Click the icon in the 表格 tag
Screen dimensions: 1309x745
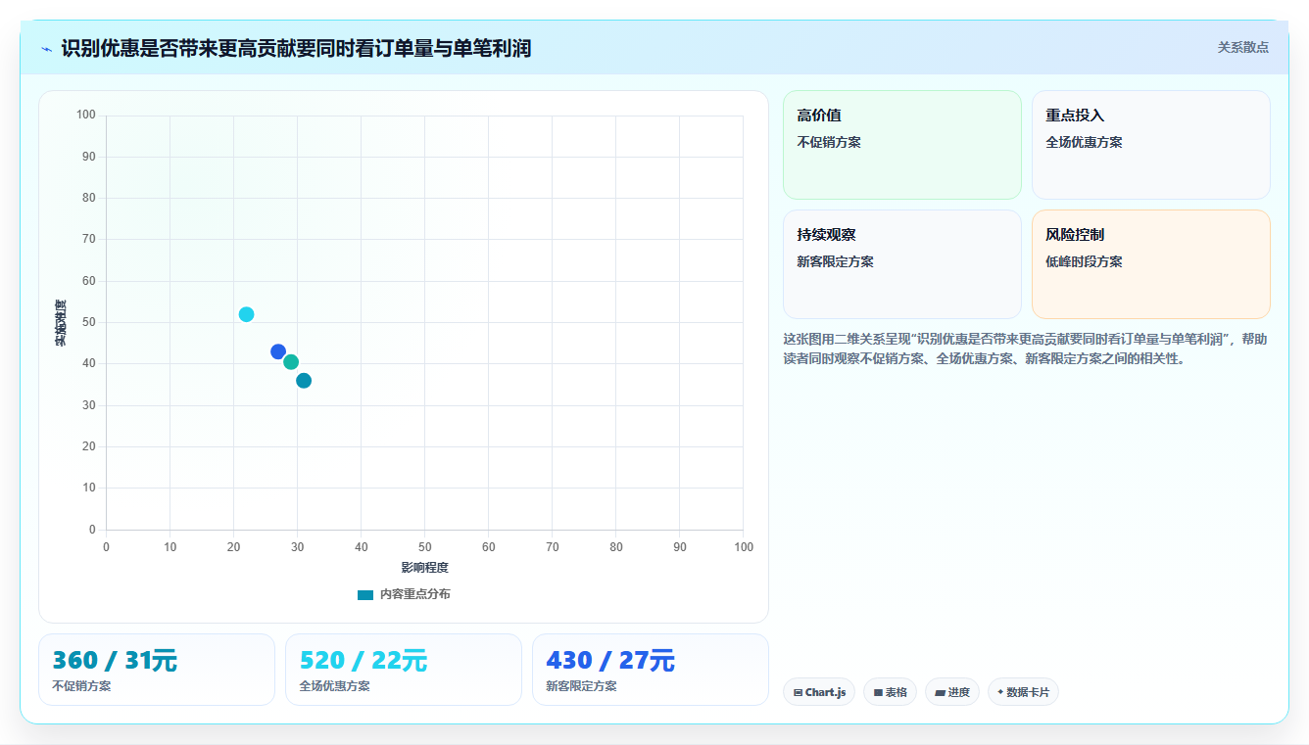879,693
